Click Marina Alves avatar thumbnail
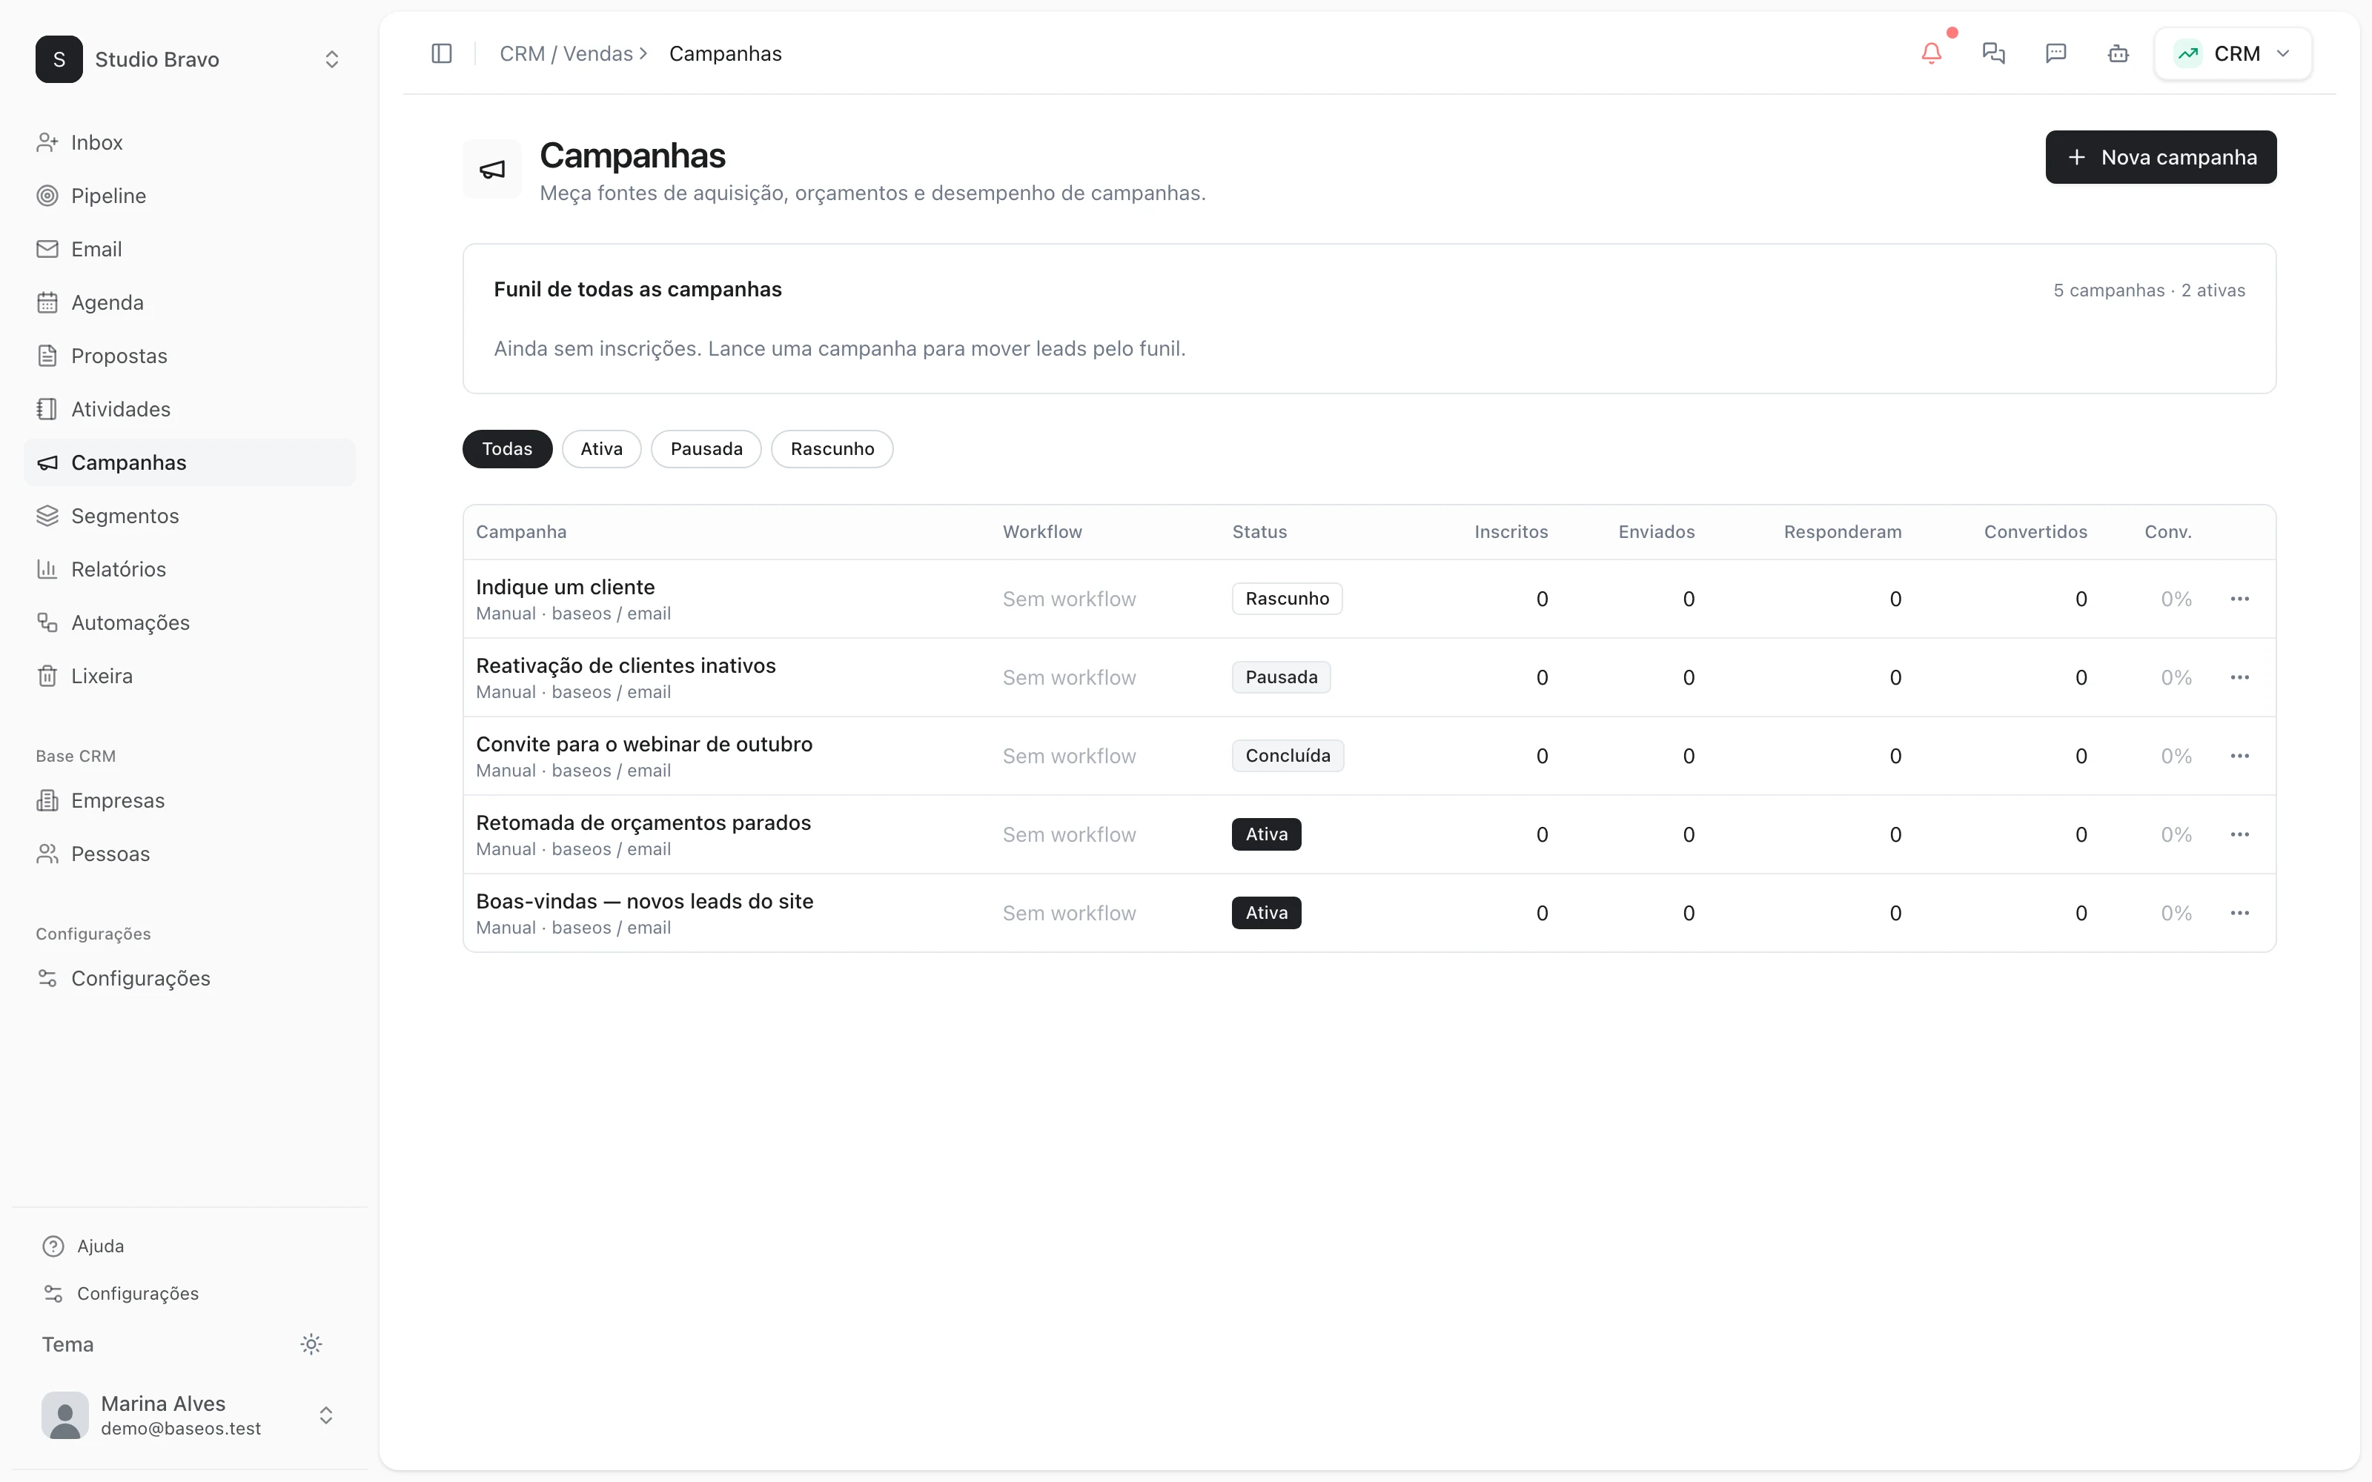Viewport: 2372px width, 1482px height. (x=64, y=1415)
